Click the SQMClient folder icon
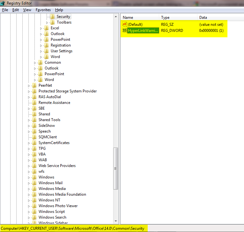Screen dimensions: 244x232 click(x=34, y=137)
